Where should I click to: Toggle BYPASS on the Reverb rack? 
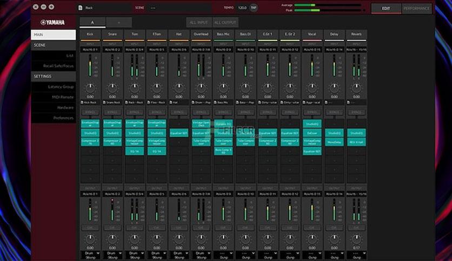357,112
